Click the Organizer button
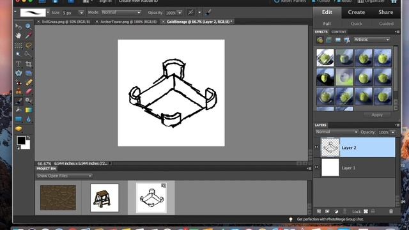This screenshot has height=230, width=409. (x=371, y=1)
